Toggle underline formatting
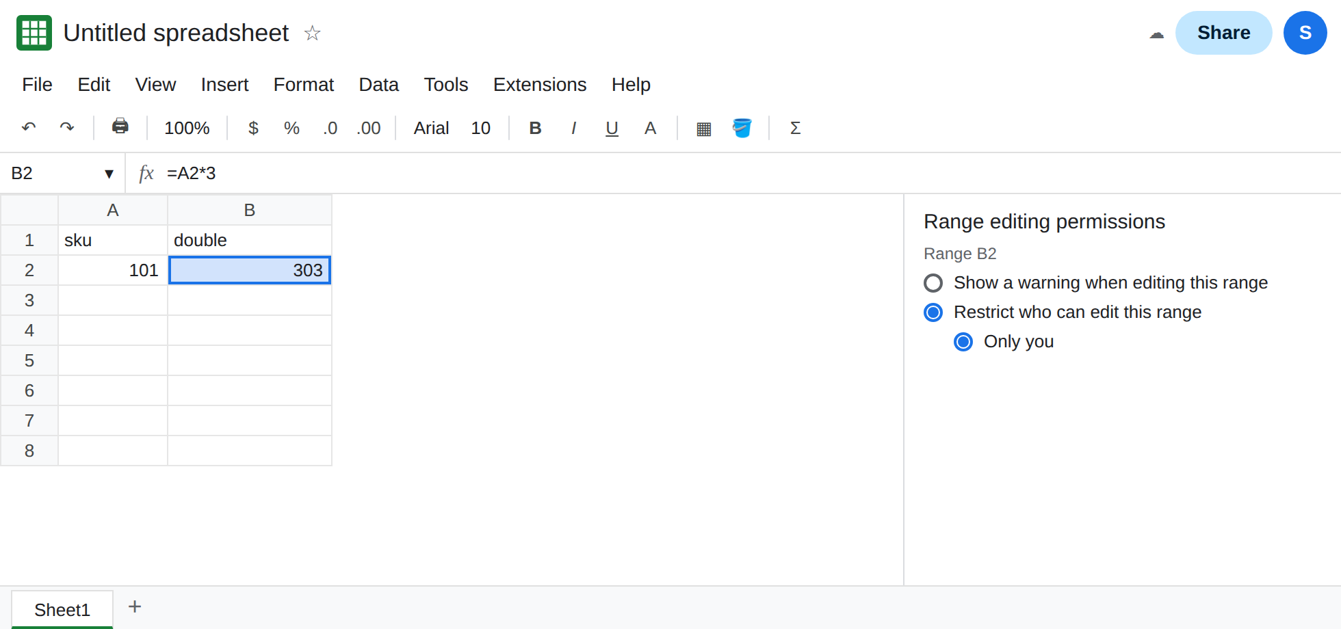The image size is (1341, 629). 612,128
